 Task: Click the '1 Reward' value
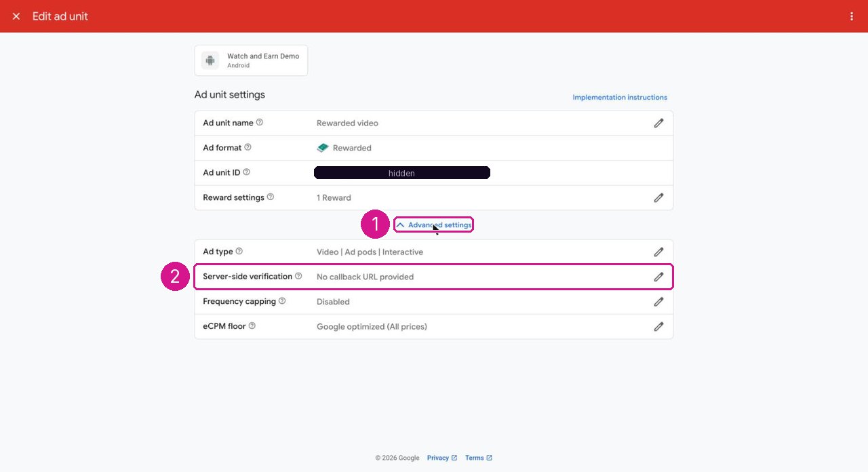334,198
